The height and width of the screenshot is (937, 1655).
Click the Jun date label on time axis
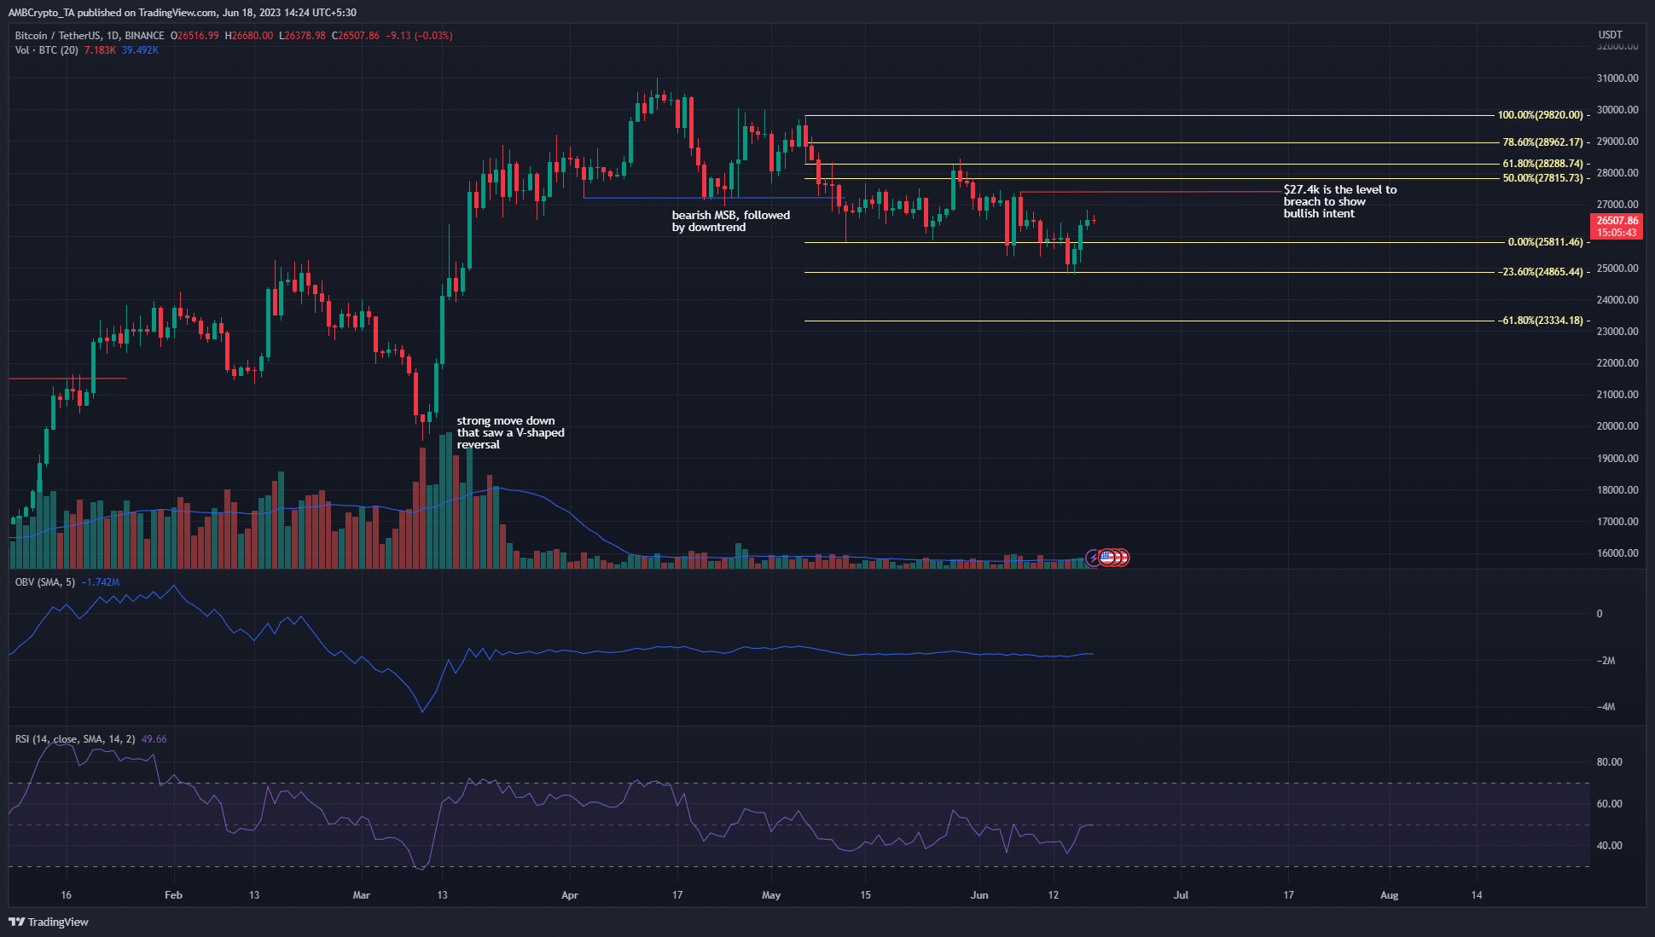979,895
